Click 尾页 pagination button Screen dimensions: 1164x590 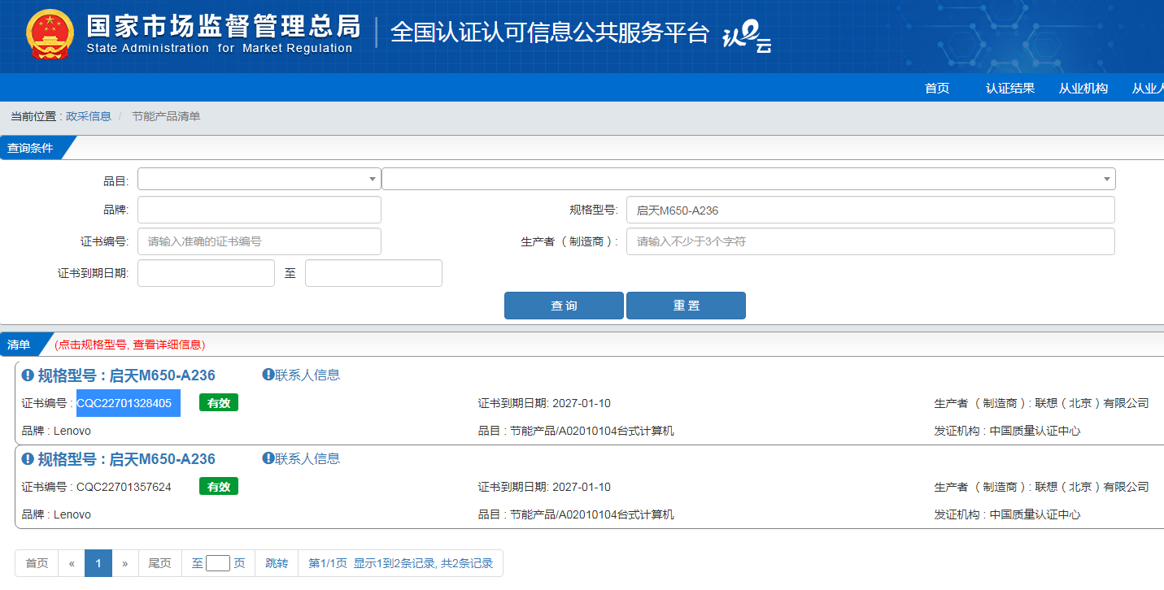pos(160,563)
